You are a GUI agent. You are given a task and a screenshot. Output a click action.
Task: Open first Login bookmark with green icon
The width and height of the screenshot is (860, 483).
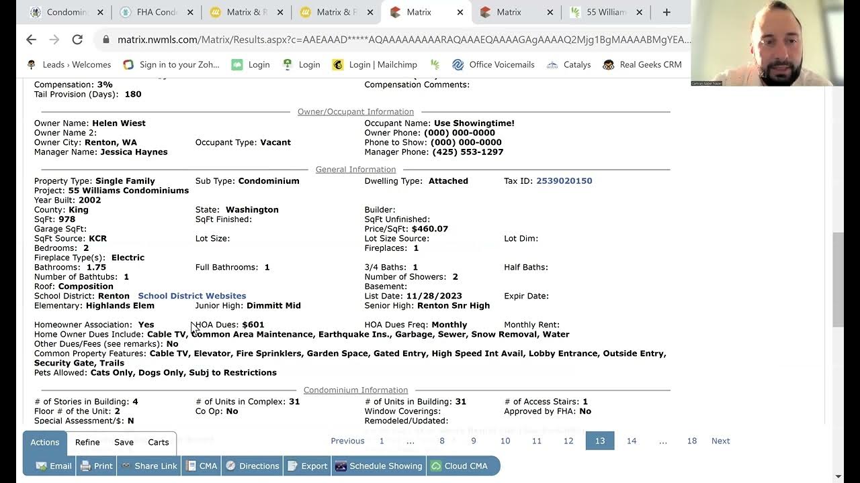tap(251, 64)
